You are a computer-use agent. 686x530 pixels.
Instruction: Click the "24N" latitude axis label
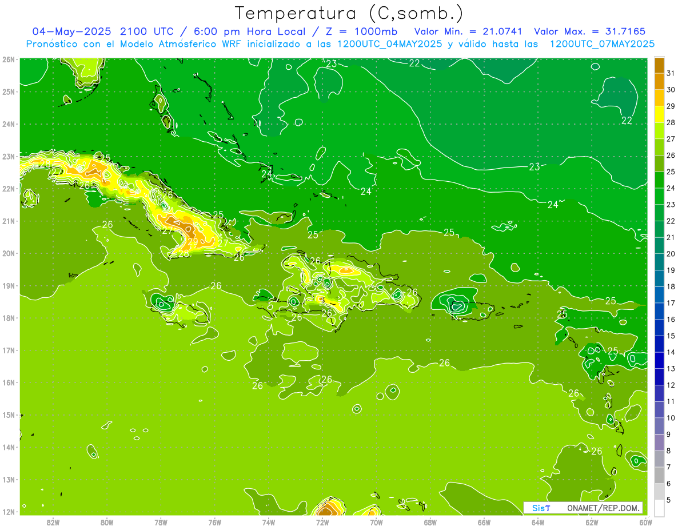(9, 124)
